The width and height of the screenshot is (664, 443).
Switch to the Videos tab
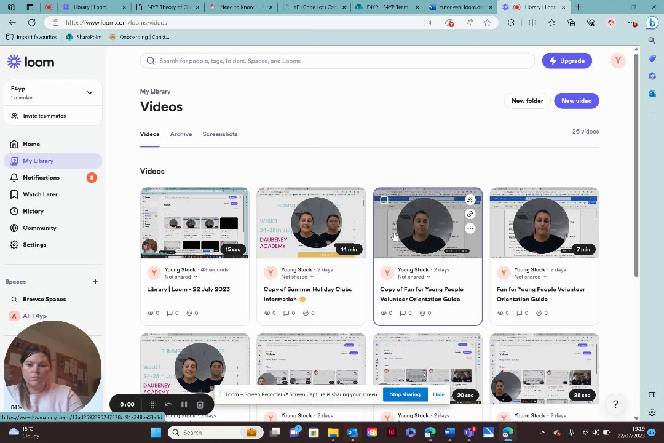[149, 134]
